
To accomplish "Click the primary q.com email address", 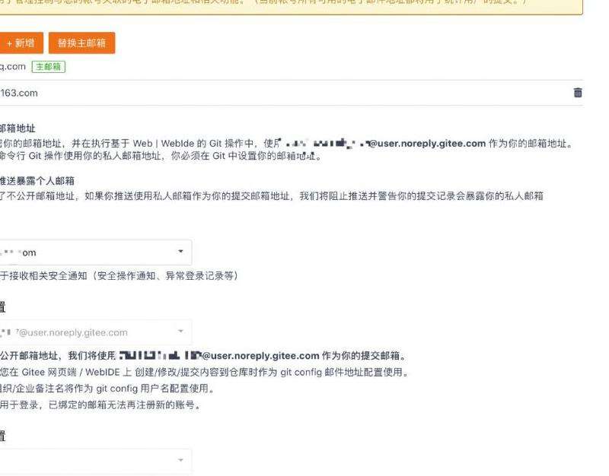I will click(x=13, y=67).
